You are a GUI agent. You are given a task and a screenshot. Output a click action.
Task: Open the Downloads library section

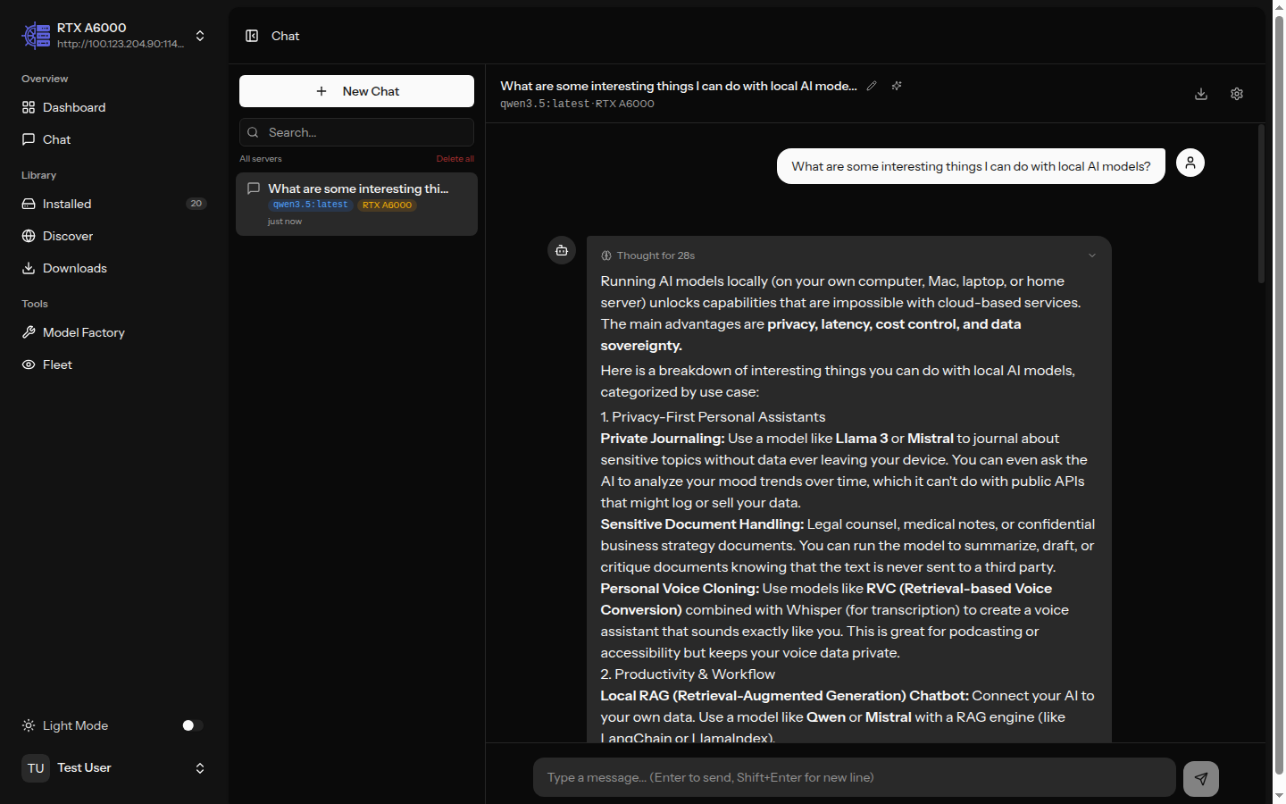click(x=74, y=268)
